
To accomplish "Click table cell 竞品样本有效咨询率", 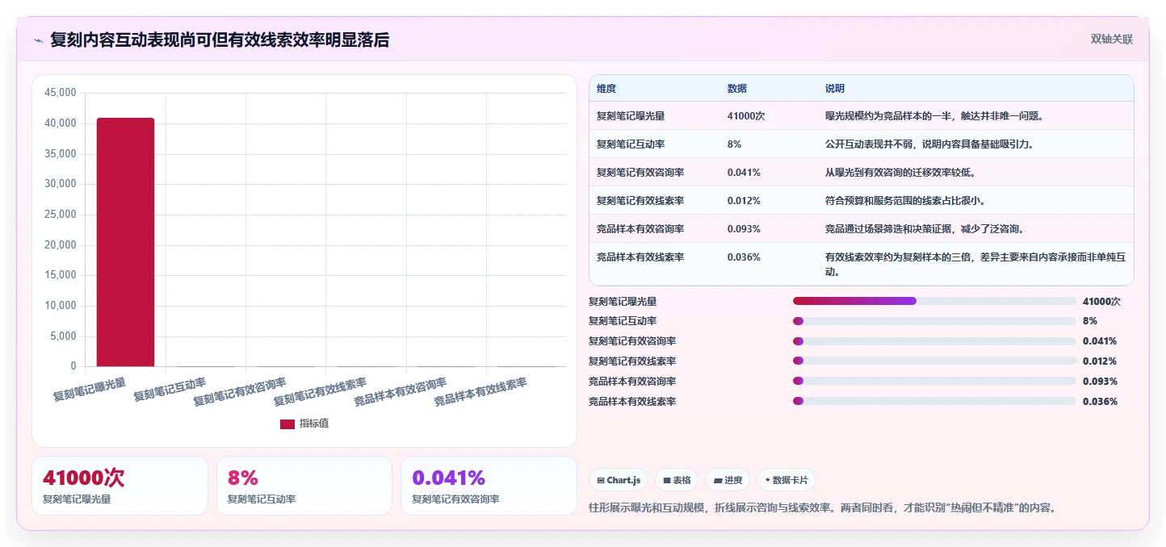I will coord(640,229).
